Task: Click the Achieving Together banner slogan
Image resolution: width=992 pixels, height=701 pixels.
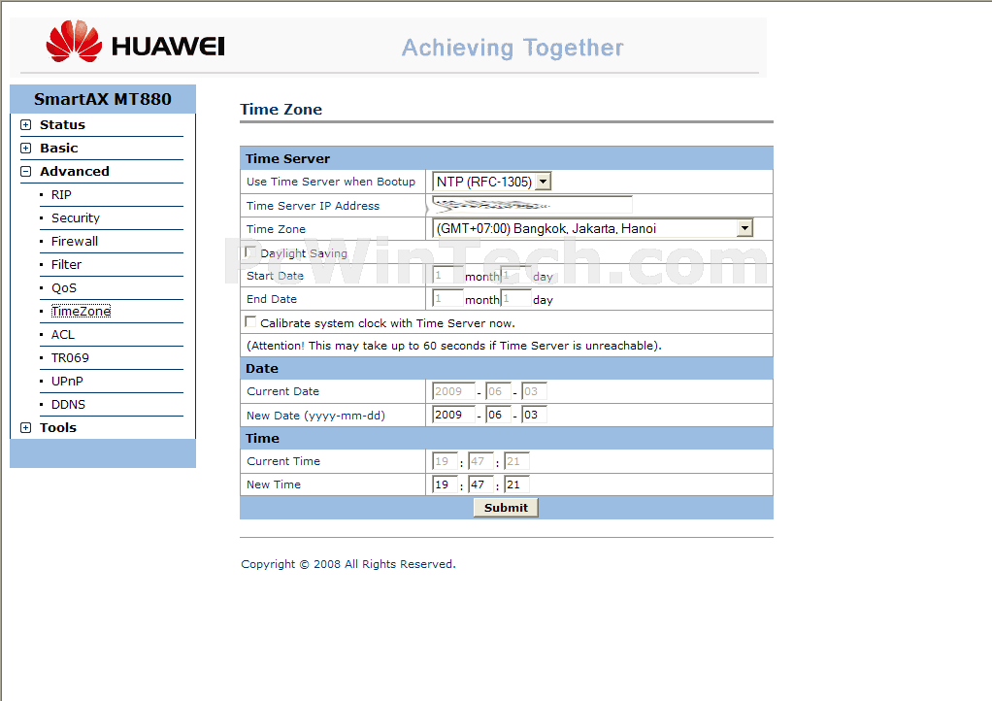Action: click(x=513, y=49)
